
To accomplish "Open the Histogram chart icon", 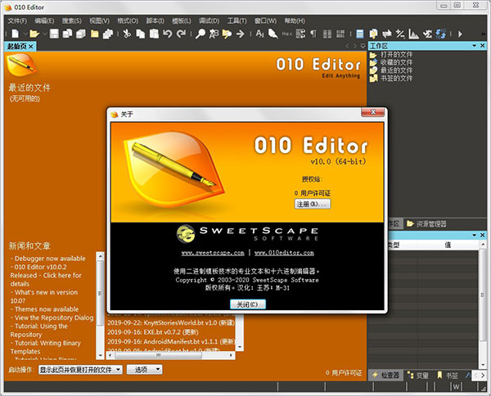I will tap(413, 34).
